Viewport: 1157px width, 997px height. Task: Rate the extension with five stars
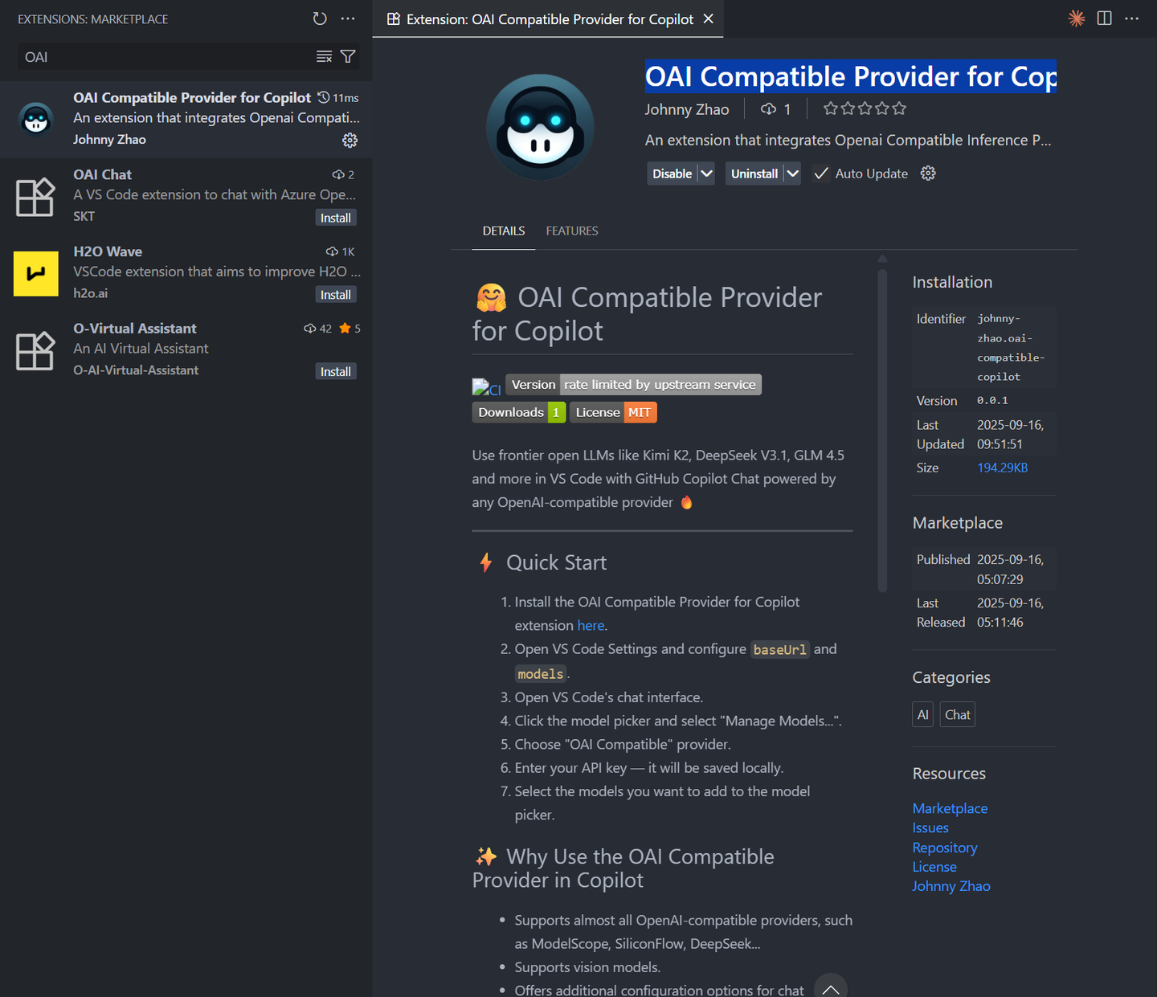898,108
